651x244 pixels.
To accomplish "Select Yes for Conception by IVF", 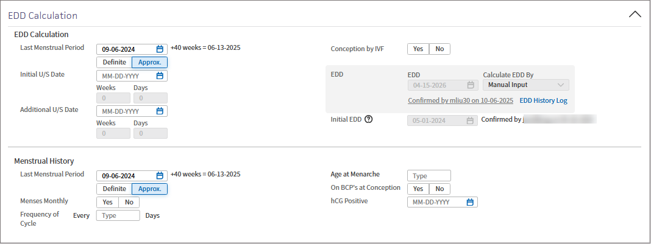I will (418, 49).
